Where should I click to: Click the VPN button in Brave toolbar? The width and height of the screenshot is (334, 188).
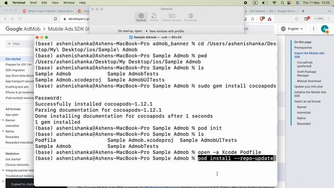coord(319,19)
